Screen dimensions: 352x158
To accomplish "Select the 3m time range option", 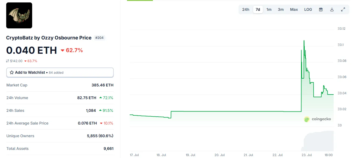I will [x=281, y=9].
